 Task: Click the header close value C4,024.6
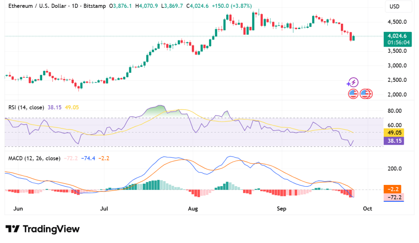click(x=198, y=6)
